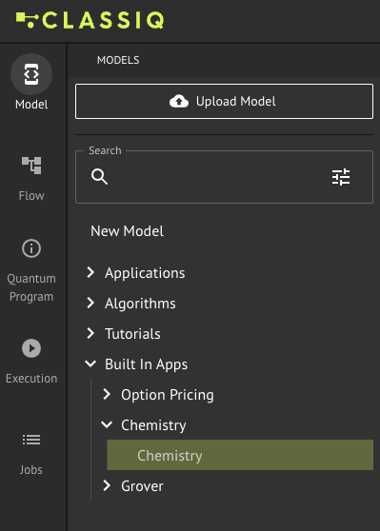Click the Algorithms folder label
This screenshot has width=380, height=531.
click(140, 304)
